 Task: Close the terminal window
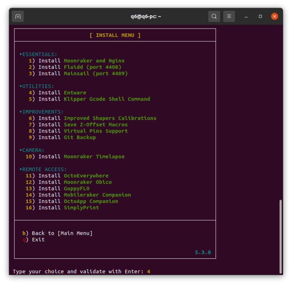click(274, 16)
